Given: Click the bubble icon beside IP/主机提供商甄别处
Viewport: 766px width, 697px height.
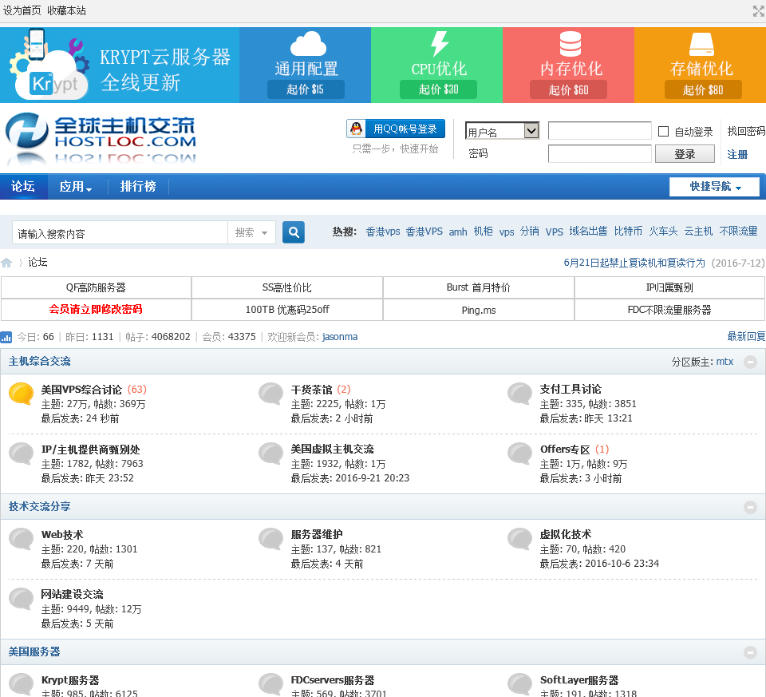Looking at the screenshot, I should (x=21, y=453).
